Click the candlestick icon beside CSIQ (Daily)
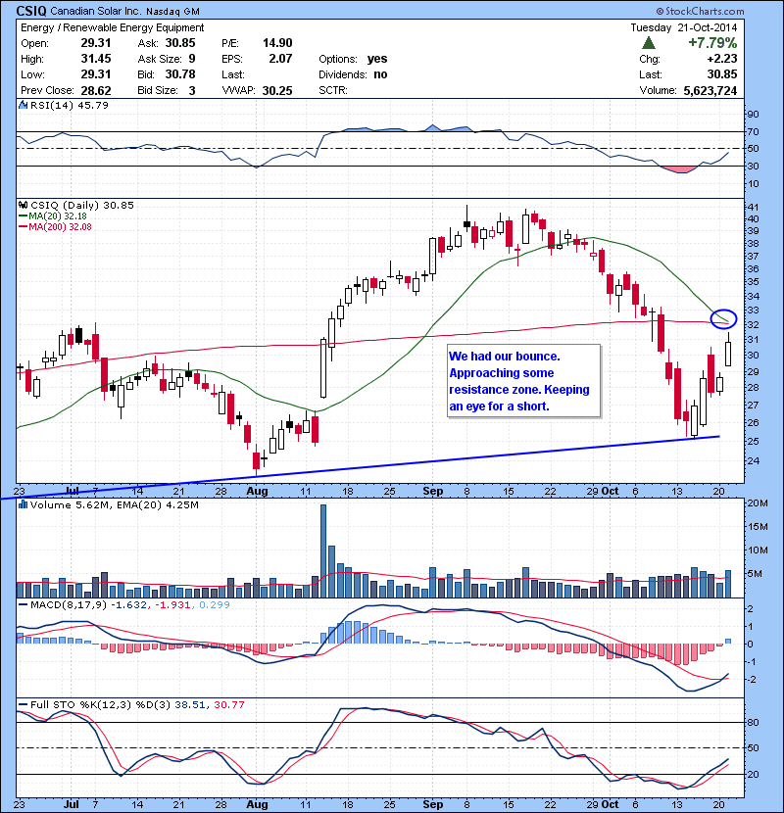The height and width of the screenshot is (813, 784). point(23,206)
